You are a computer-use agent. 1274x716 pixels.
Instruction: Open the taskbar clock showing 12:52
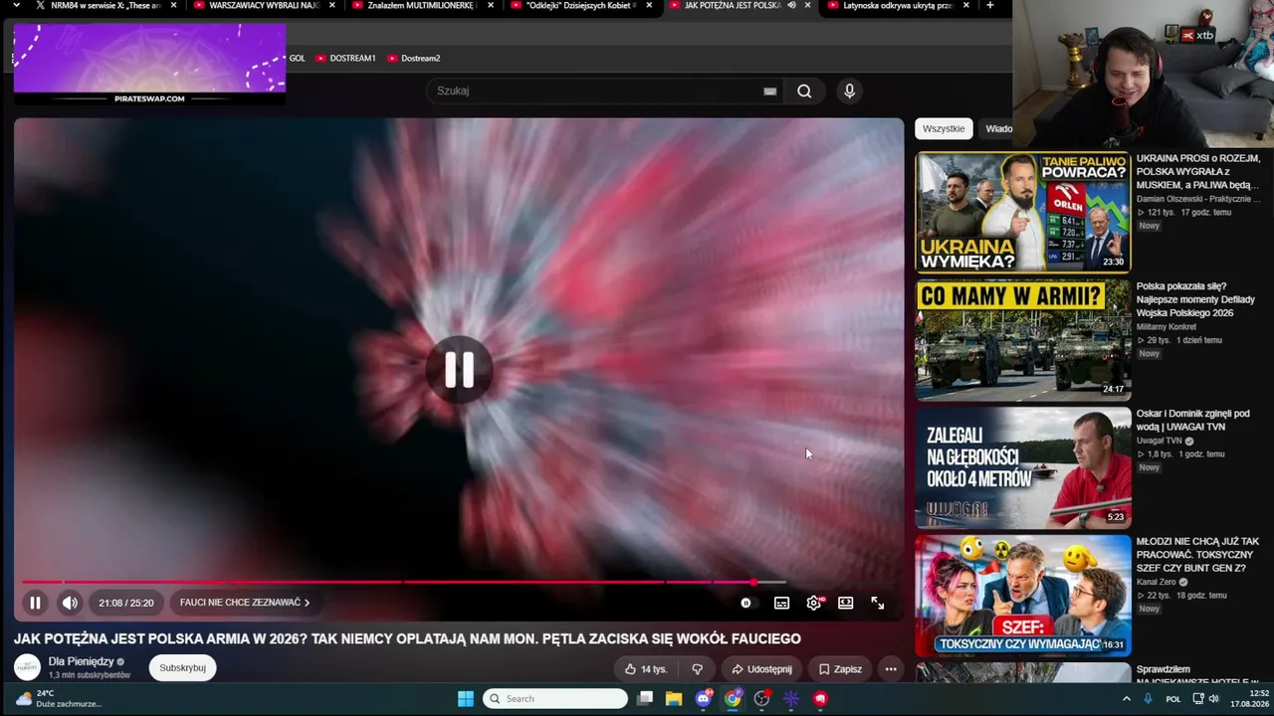1249,698
